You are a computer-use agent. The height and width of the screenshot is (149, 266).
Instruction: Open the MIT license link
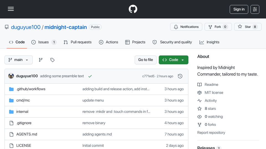[210, 93]
